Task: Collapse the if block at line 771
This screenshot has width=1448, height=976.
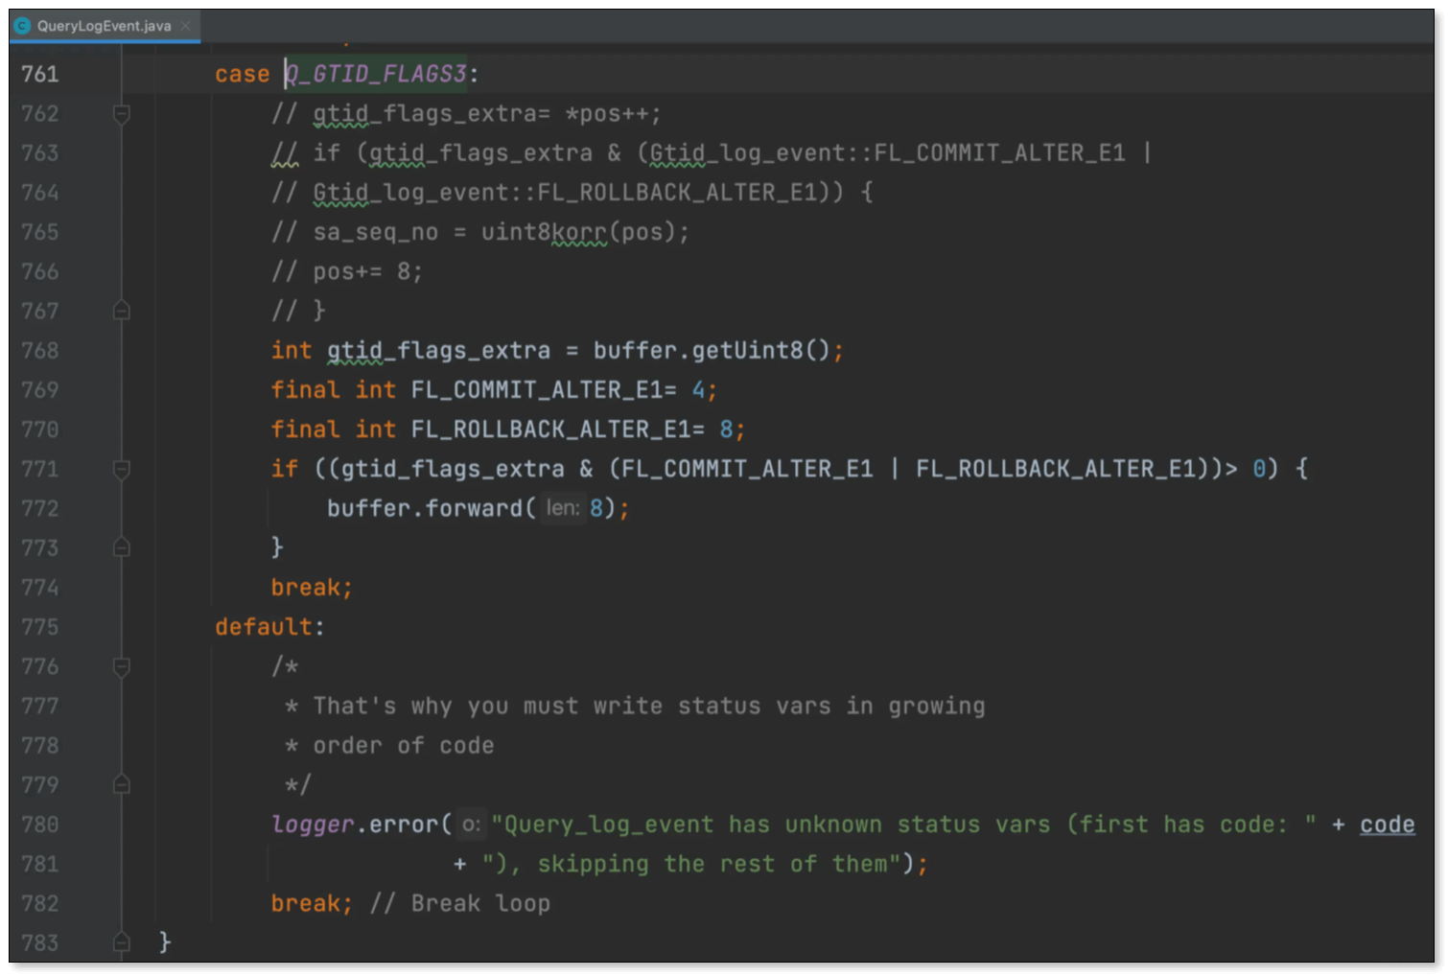Action: click(122, 469)
